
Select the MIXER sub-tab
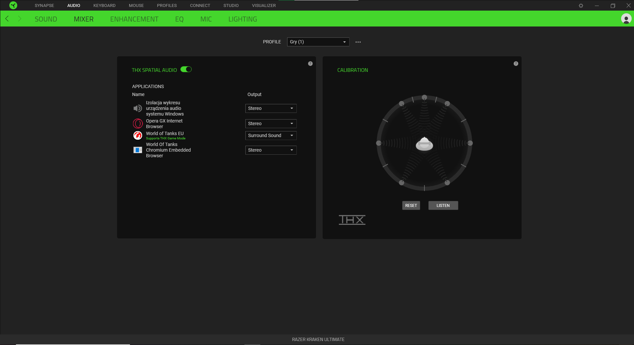coord(84,19)
